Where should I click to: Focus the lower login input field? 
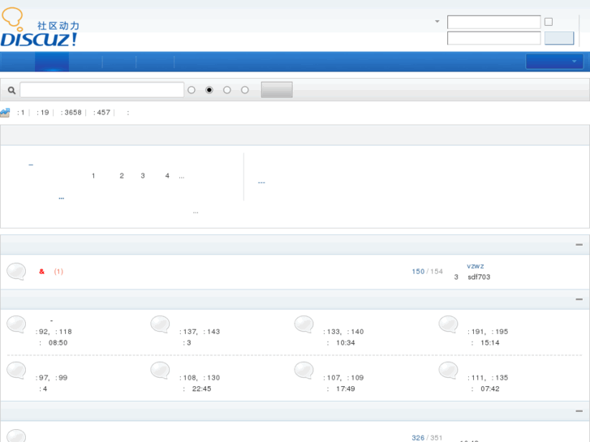pos(493,38)
